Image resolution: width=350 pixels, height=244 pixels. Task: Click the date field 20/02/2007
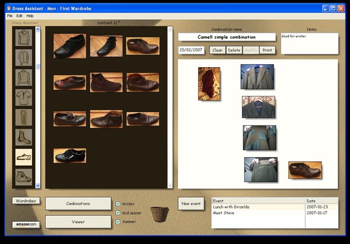[191, 50]
